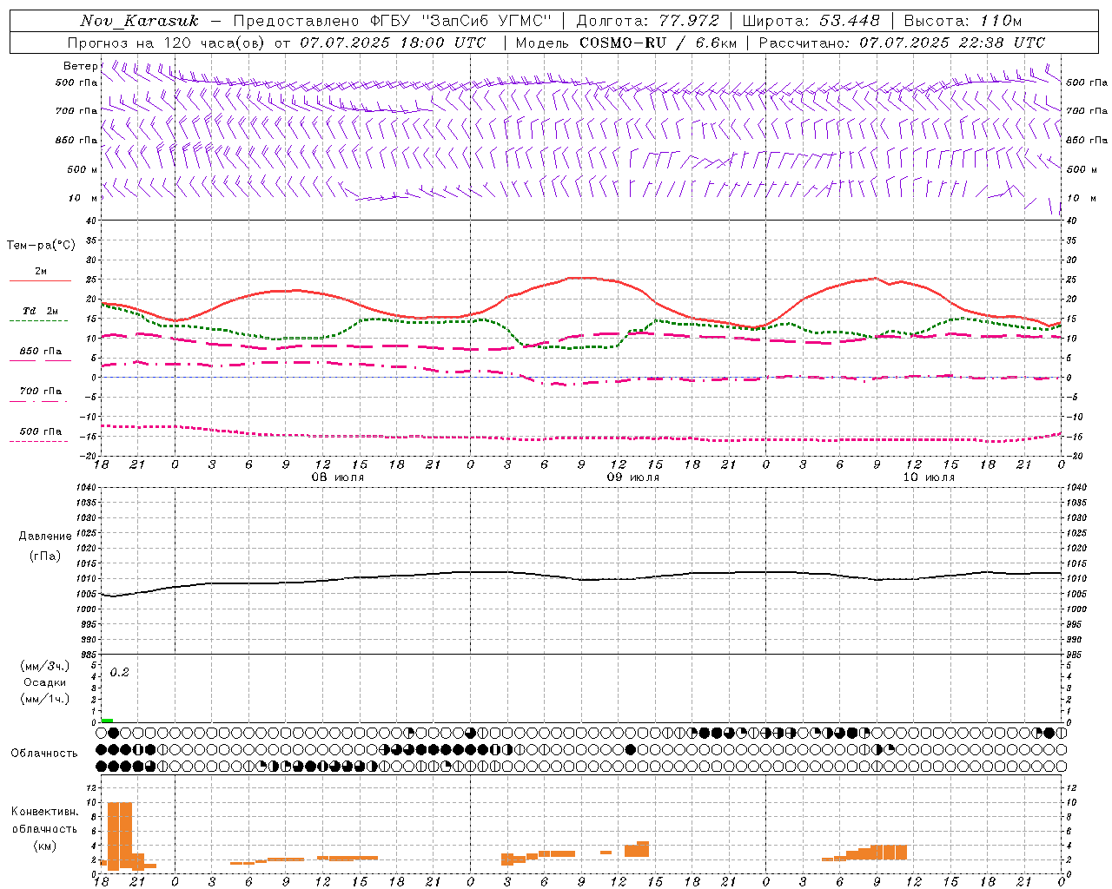The height and width of the screenshot is (889, 1112).
Task: Click the 09 июля date label
Action: (633, 477)
